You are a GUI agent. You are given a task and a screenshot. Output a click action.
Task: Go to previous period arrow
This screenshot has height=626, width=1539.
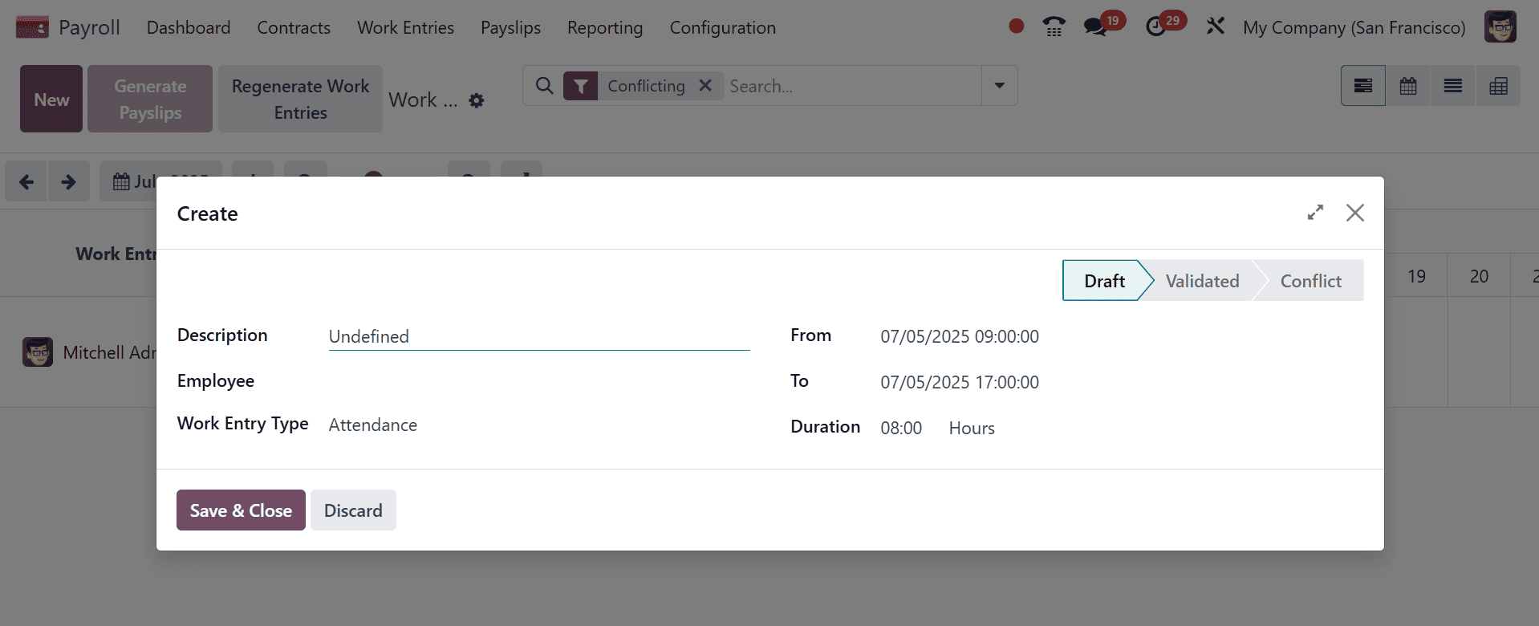26,181
